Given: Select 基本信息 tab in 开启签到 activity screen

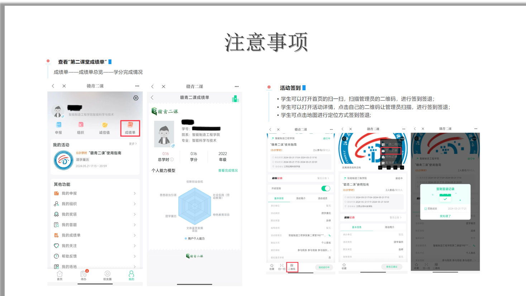Looking at the screenshot, I should click(279, 198).
